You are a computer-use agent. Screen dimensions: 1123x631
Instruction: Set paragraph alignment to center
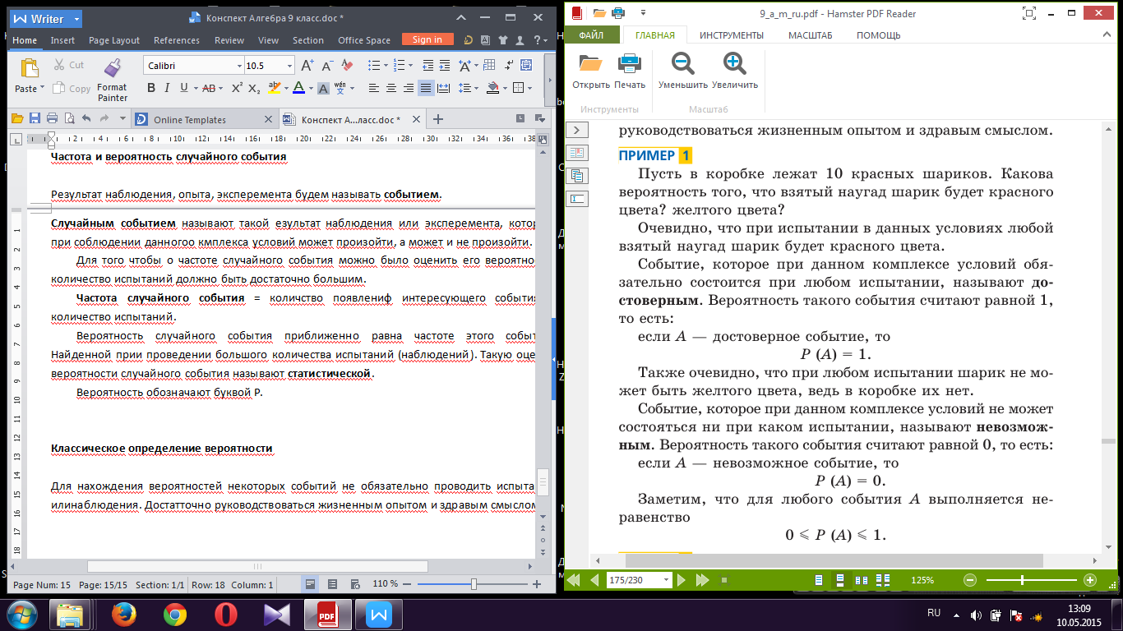click(x=391, y=88)
